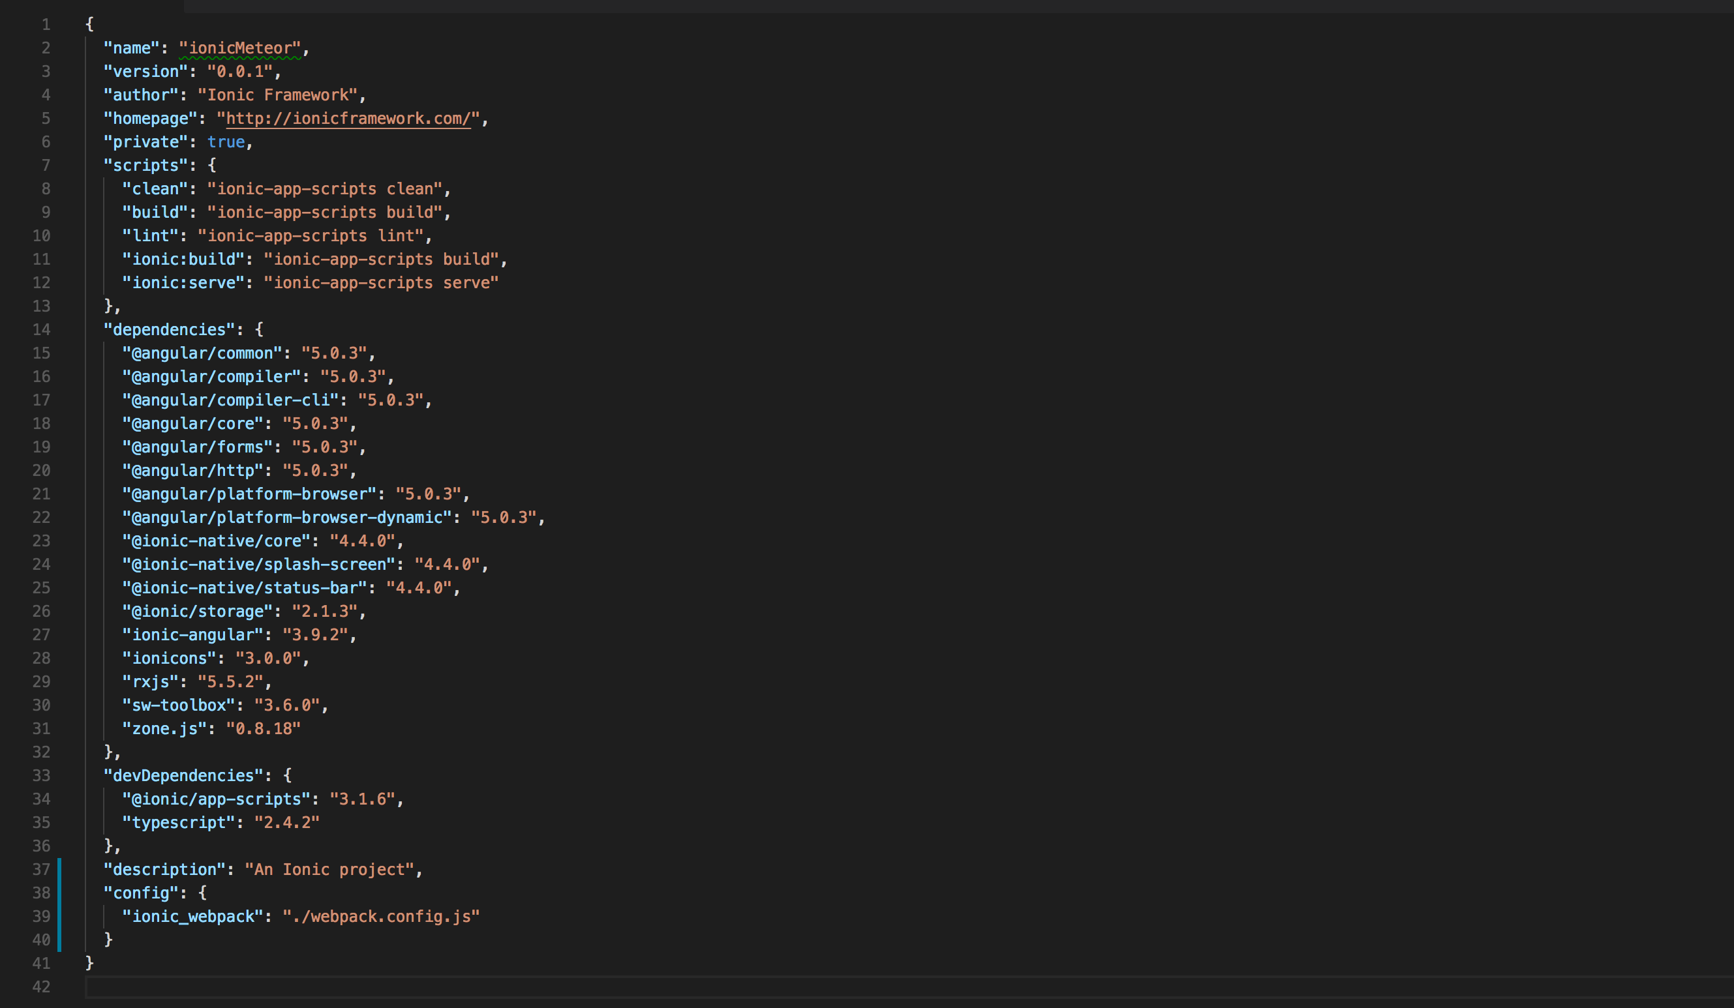Click the true value of private
Screen dimensions: 1734x1008
tap(226, 141)
